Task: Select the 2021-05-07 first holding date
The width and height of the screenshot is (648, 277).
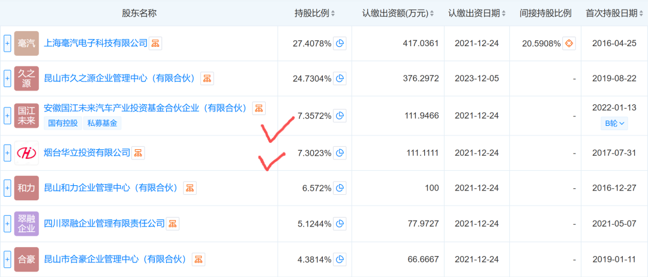Action: [614, 224]
